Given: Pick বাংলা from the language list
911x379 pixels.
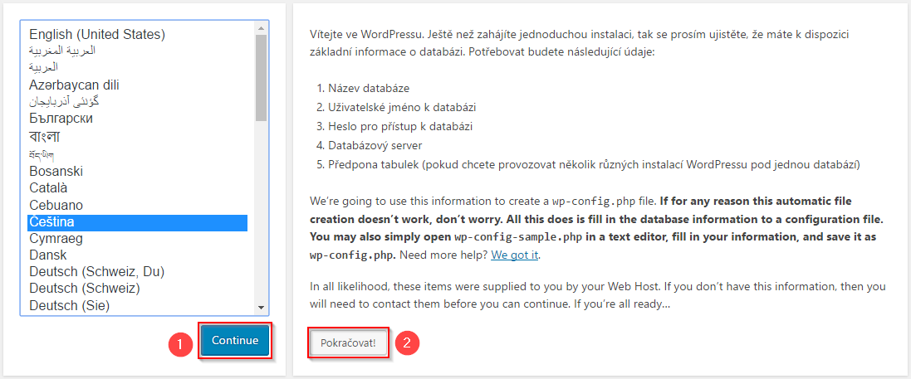Looking at the screenshot, I should point(44,136).
